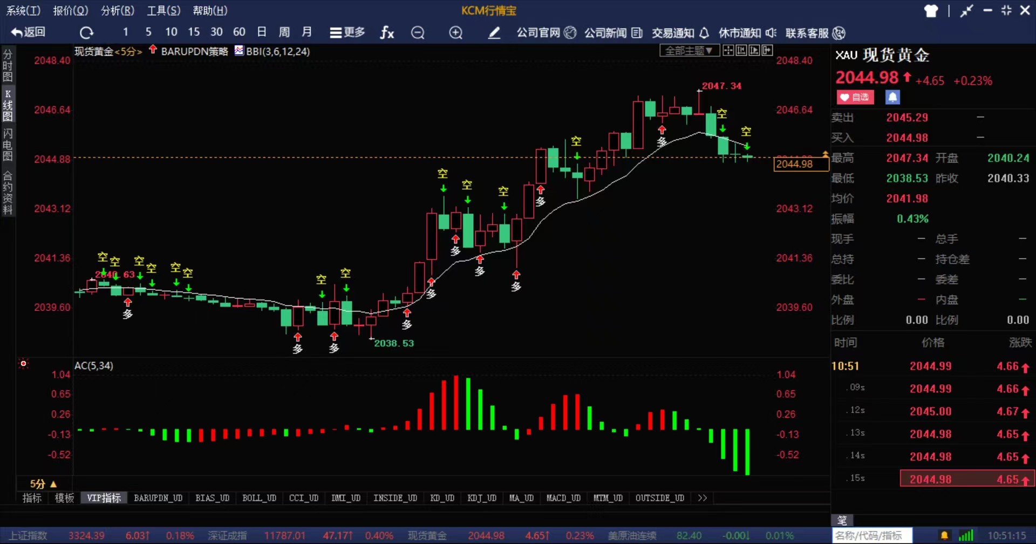Viewport: 1036px width, 544px height.
Task: Open the 全部主题 theme dropdown
Action: [x=689, y=50]
